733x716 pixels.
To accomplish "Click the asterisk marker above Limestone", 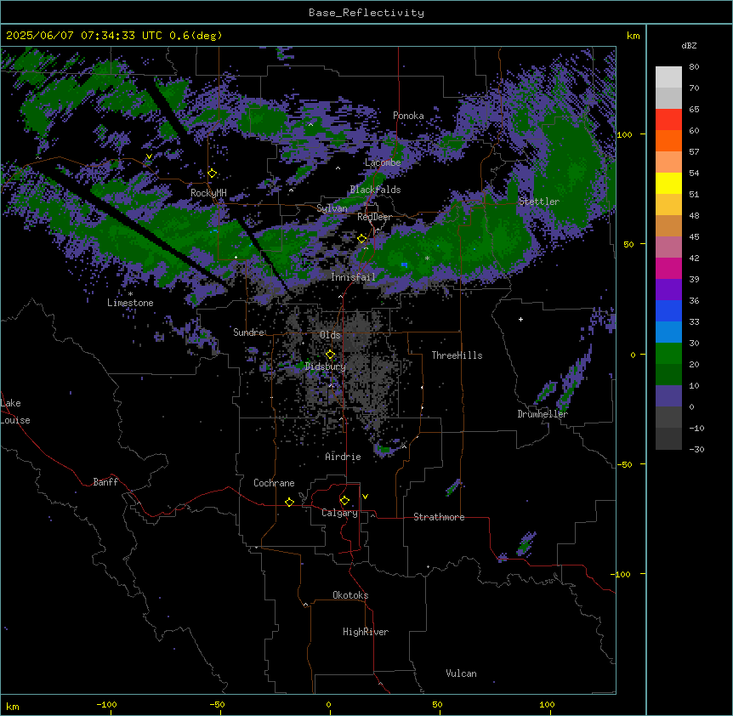I will [x=130, y=294].
